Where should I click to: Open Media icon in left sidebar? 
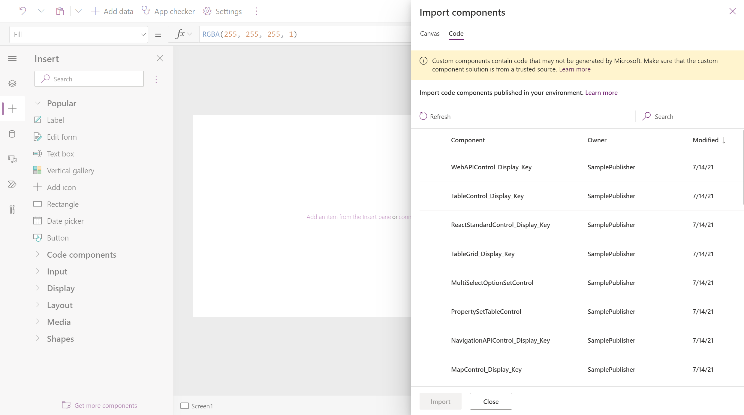12,159
